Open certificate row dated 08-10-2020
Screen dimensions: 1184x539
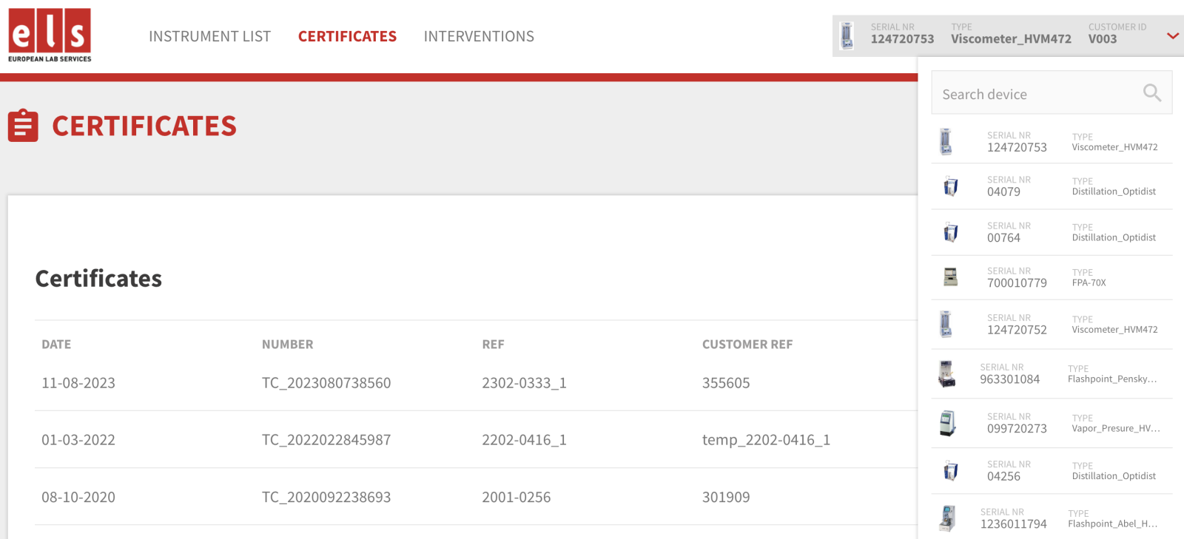pos(78,498)
